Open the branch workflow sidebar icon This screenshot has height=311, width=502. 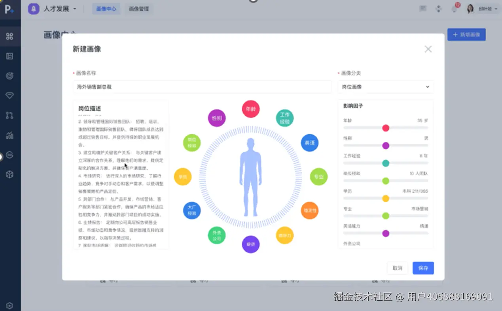click(x=10, y=115)
